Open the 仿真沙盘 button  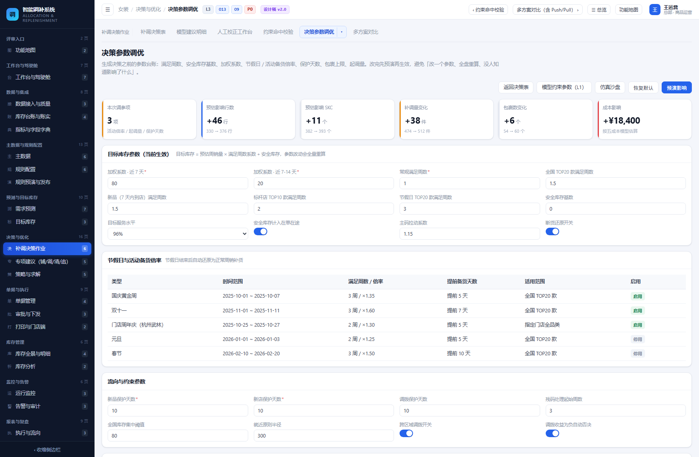pyautogui.click(x=610, y=87)
